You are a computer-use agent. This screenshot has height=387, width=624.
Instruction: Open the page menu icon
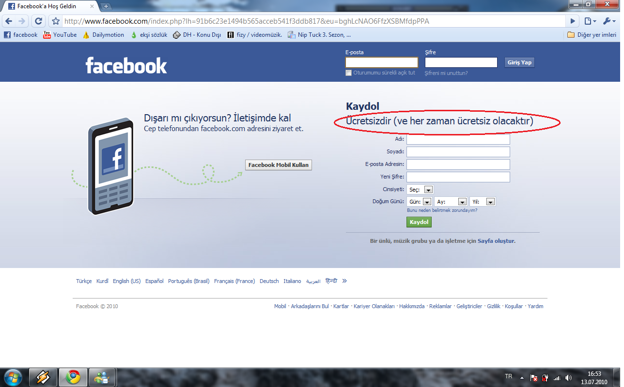(x=590, y=21)
